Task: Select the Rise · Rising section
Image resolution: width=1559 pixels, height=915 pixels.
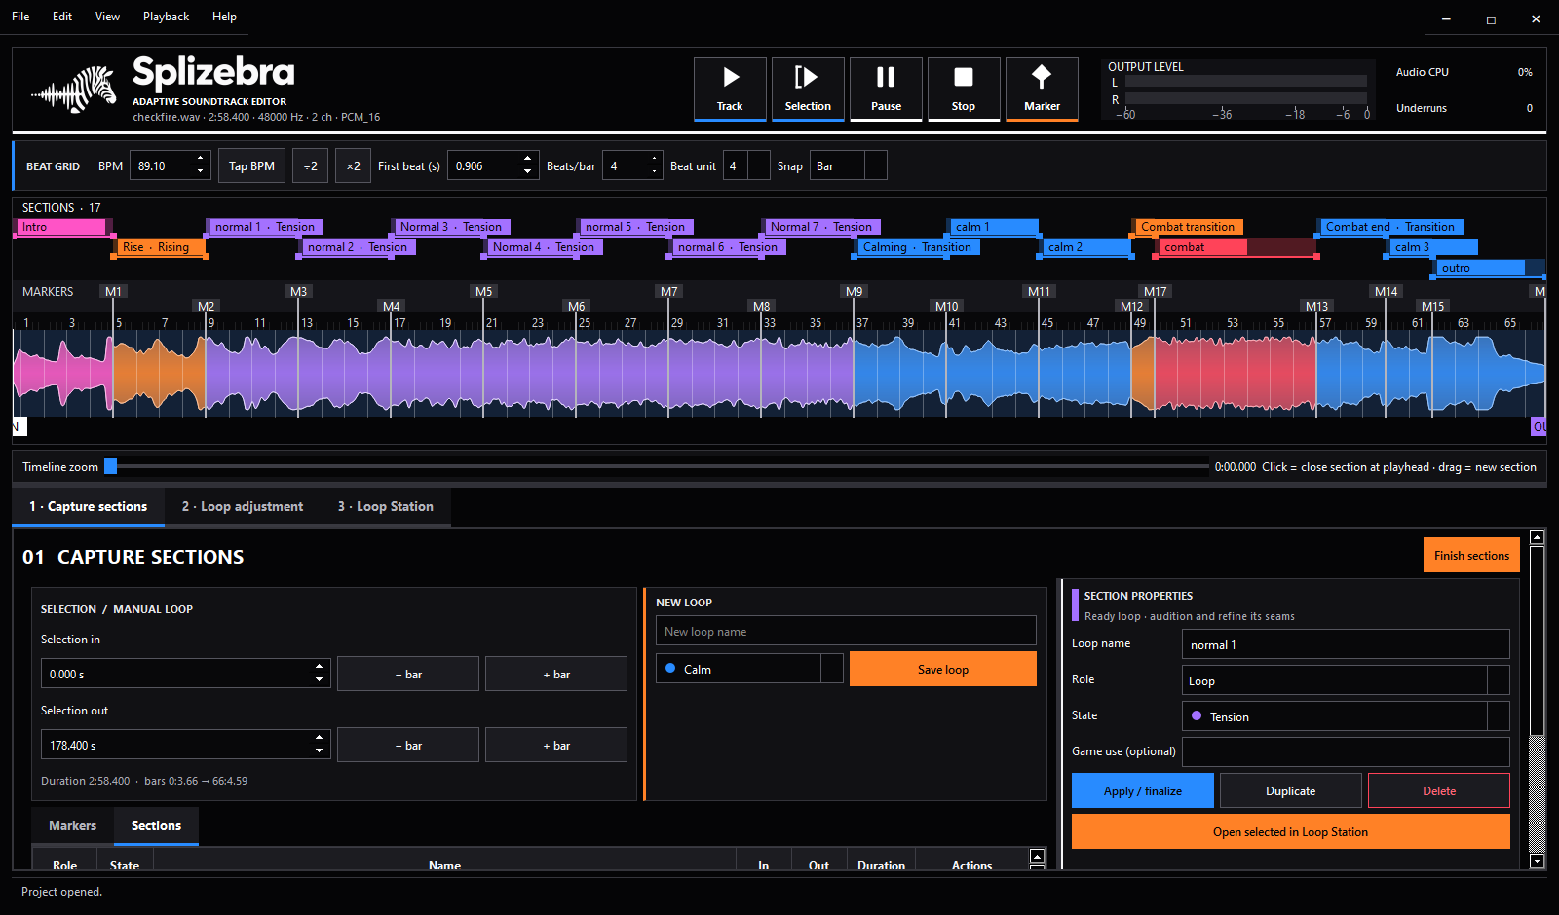Action: coord(160,247)
